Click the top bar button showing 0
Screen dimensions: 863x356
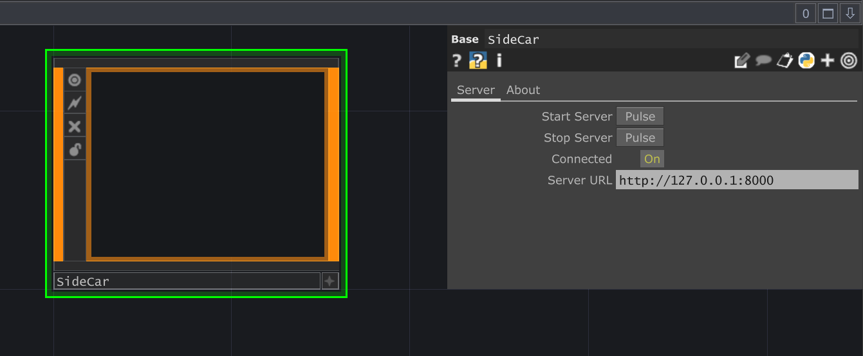[806, 13]
